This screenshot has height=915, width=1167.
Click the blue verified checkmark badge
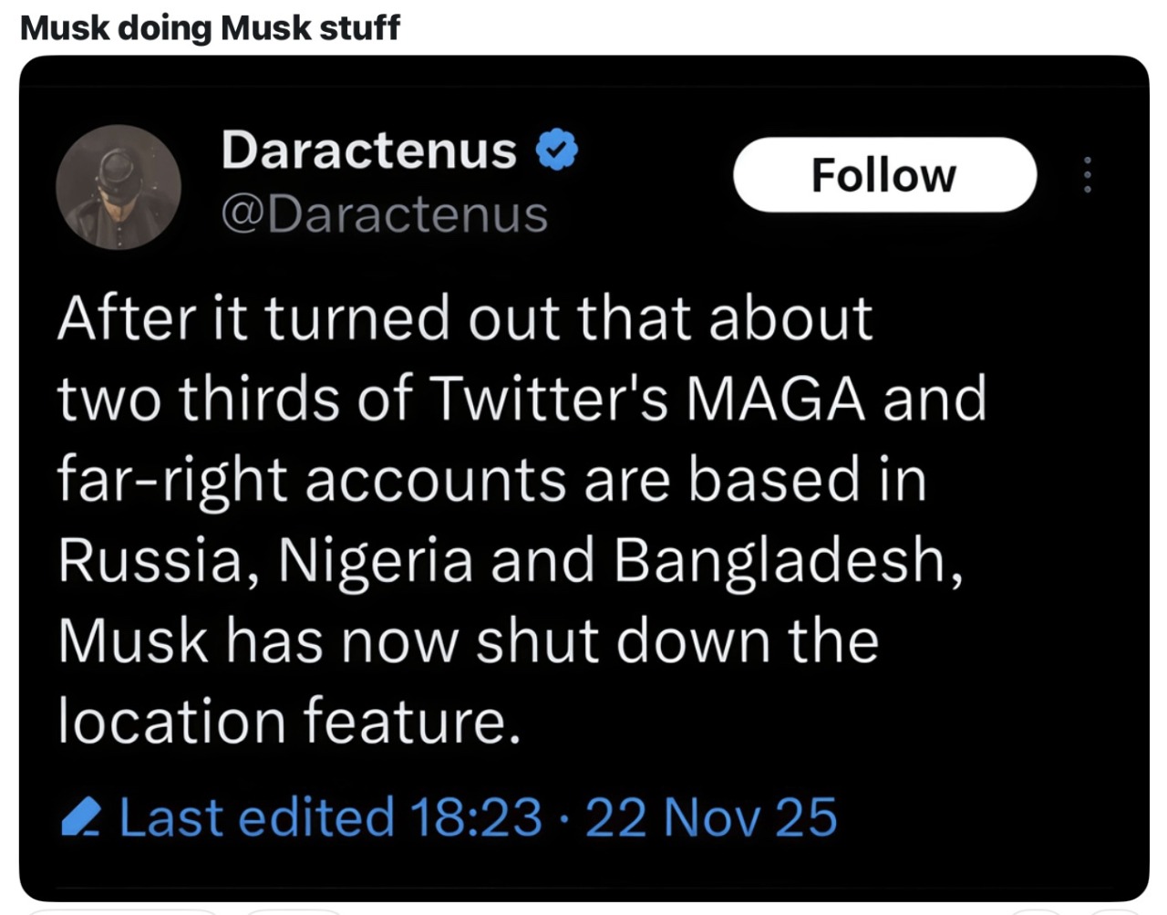tap(556, 151)
